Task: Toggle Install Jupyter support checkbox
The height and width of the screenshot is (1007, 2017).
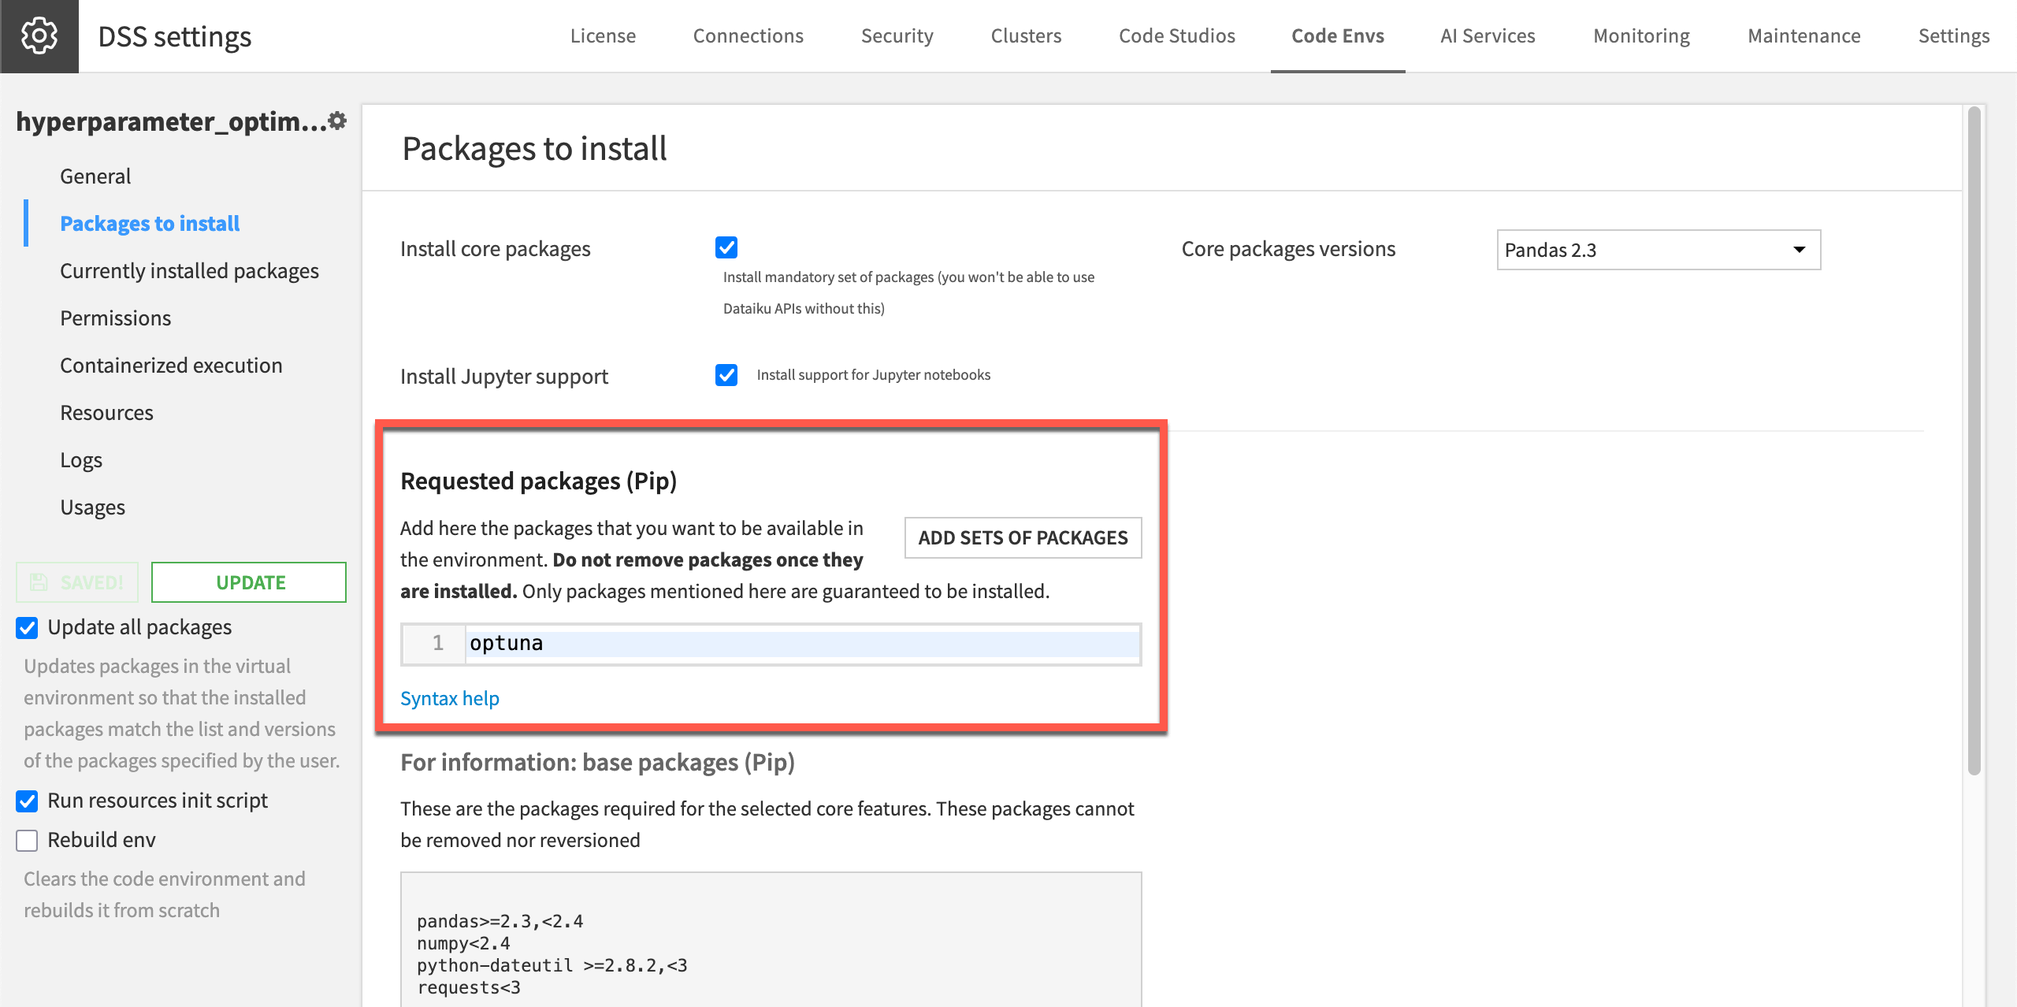Action: [726, 375]
